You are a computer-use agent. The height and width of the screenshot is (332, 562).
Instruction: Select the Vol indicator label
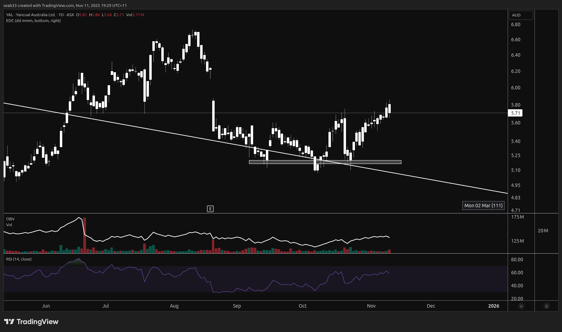pyautogui.click(x=9, y=225)
